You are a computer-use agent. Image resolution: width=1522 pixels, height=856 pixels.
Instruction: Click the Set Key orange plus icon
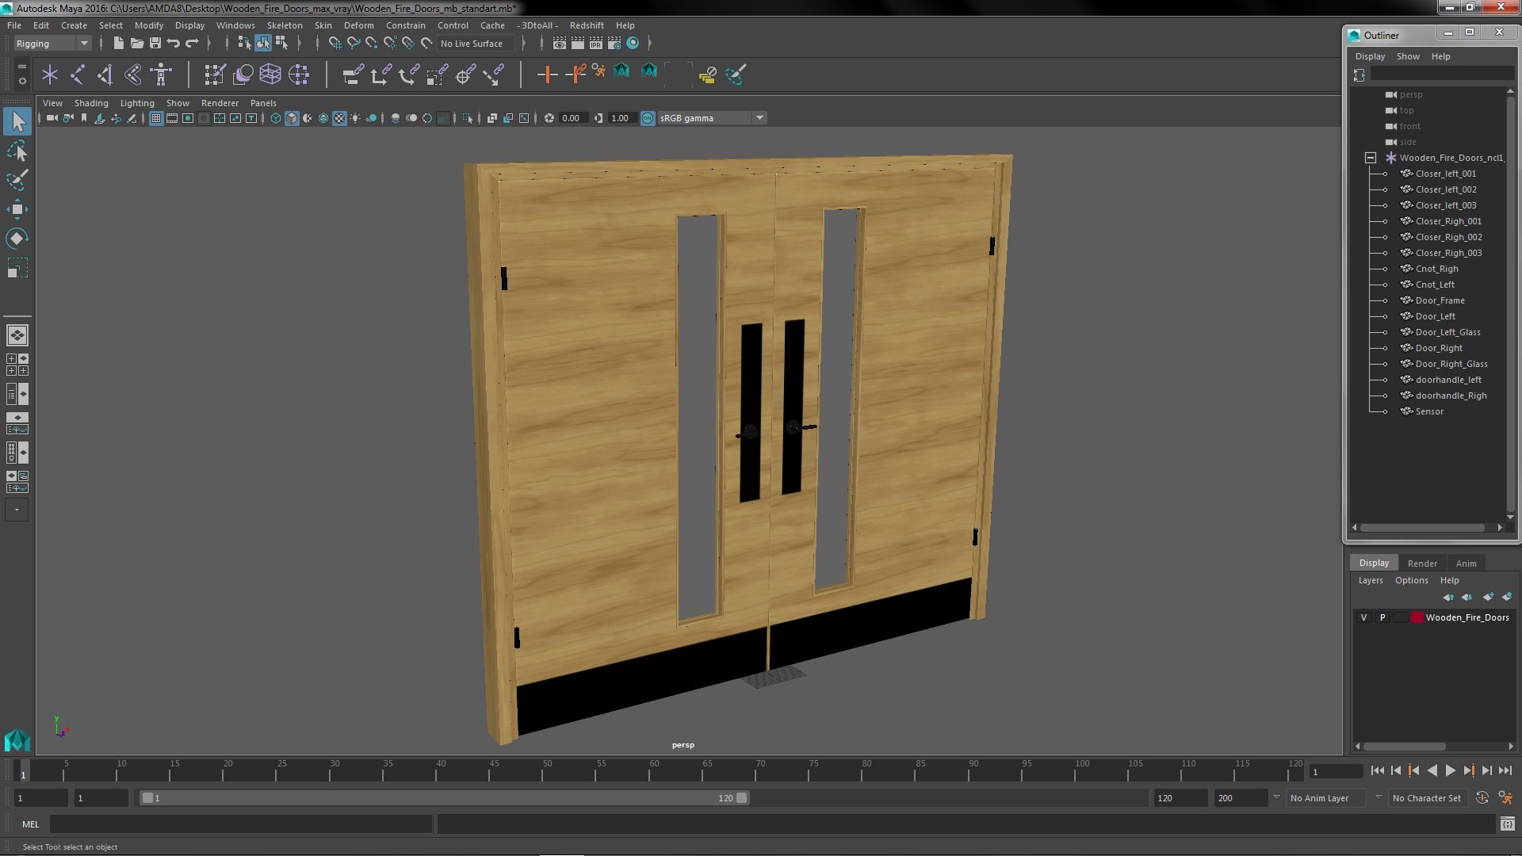click(x=547, y=75)
